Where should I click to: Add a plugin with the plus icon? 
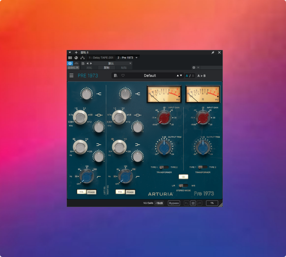[x=76, y=52]
